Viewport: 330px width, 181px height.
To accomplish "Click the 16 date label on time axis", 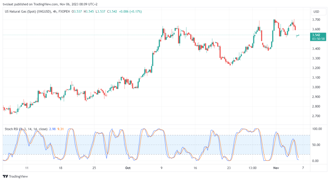I will pyautogui.click(x=195, y=168).
